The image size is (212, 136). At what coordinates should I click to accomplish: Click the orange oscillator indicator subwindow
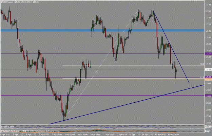[x=102, y=131]
